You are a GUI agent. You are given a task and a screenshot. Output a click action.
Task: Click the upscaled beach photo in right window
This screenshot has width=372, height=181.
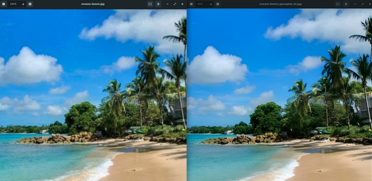[280, 94]
